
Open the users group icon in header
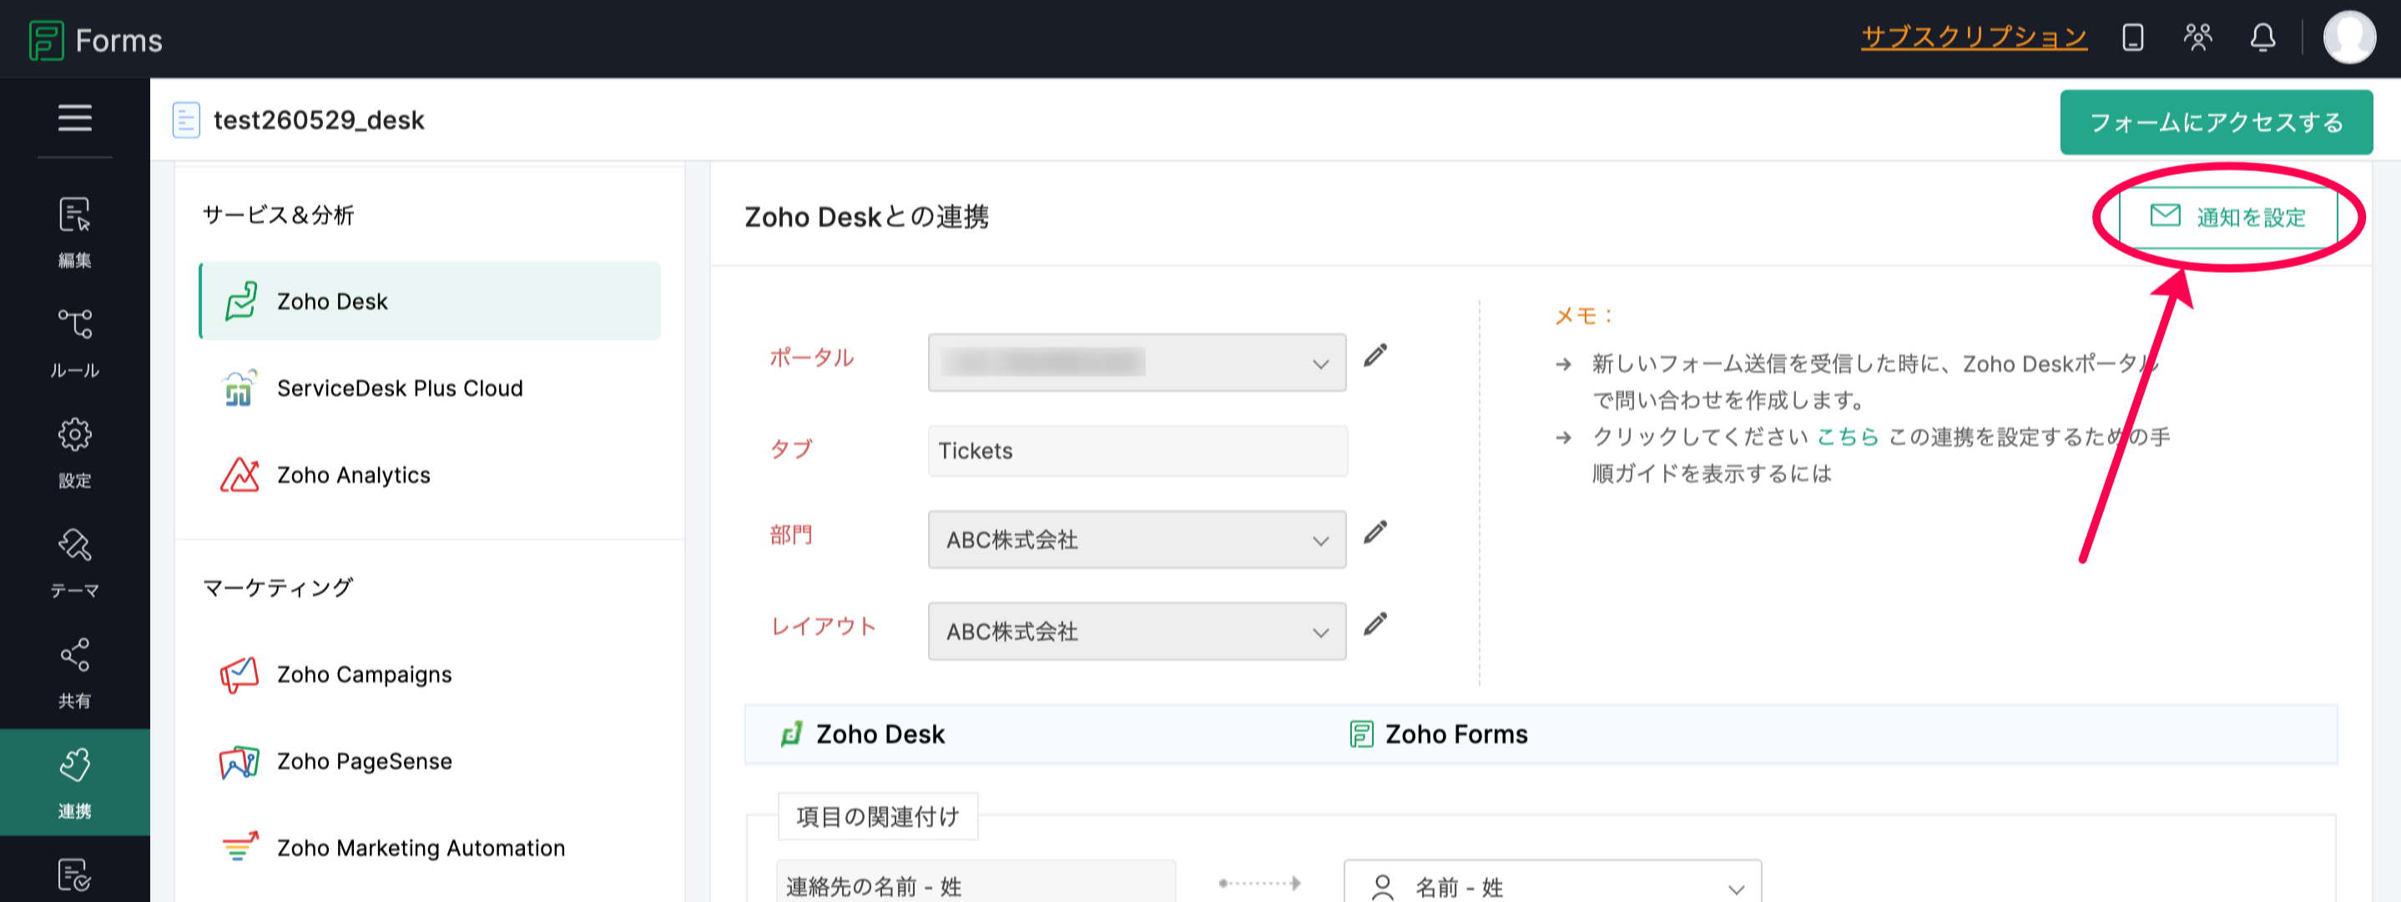coord(2197,38)
